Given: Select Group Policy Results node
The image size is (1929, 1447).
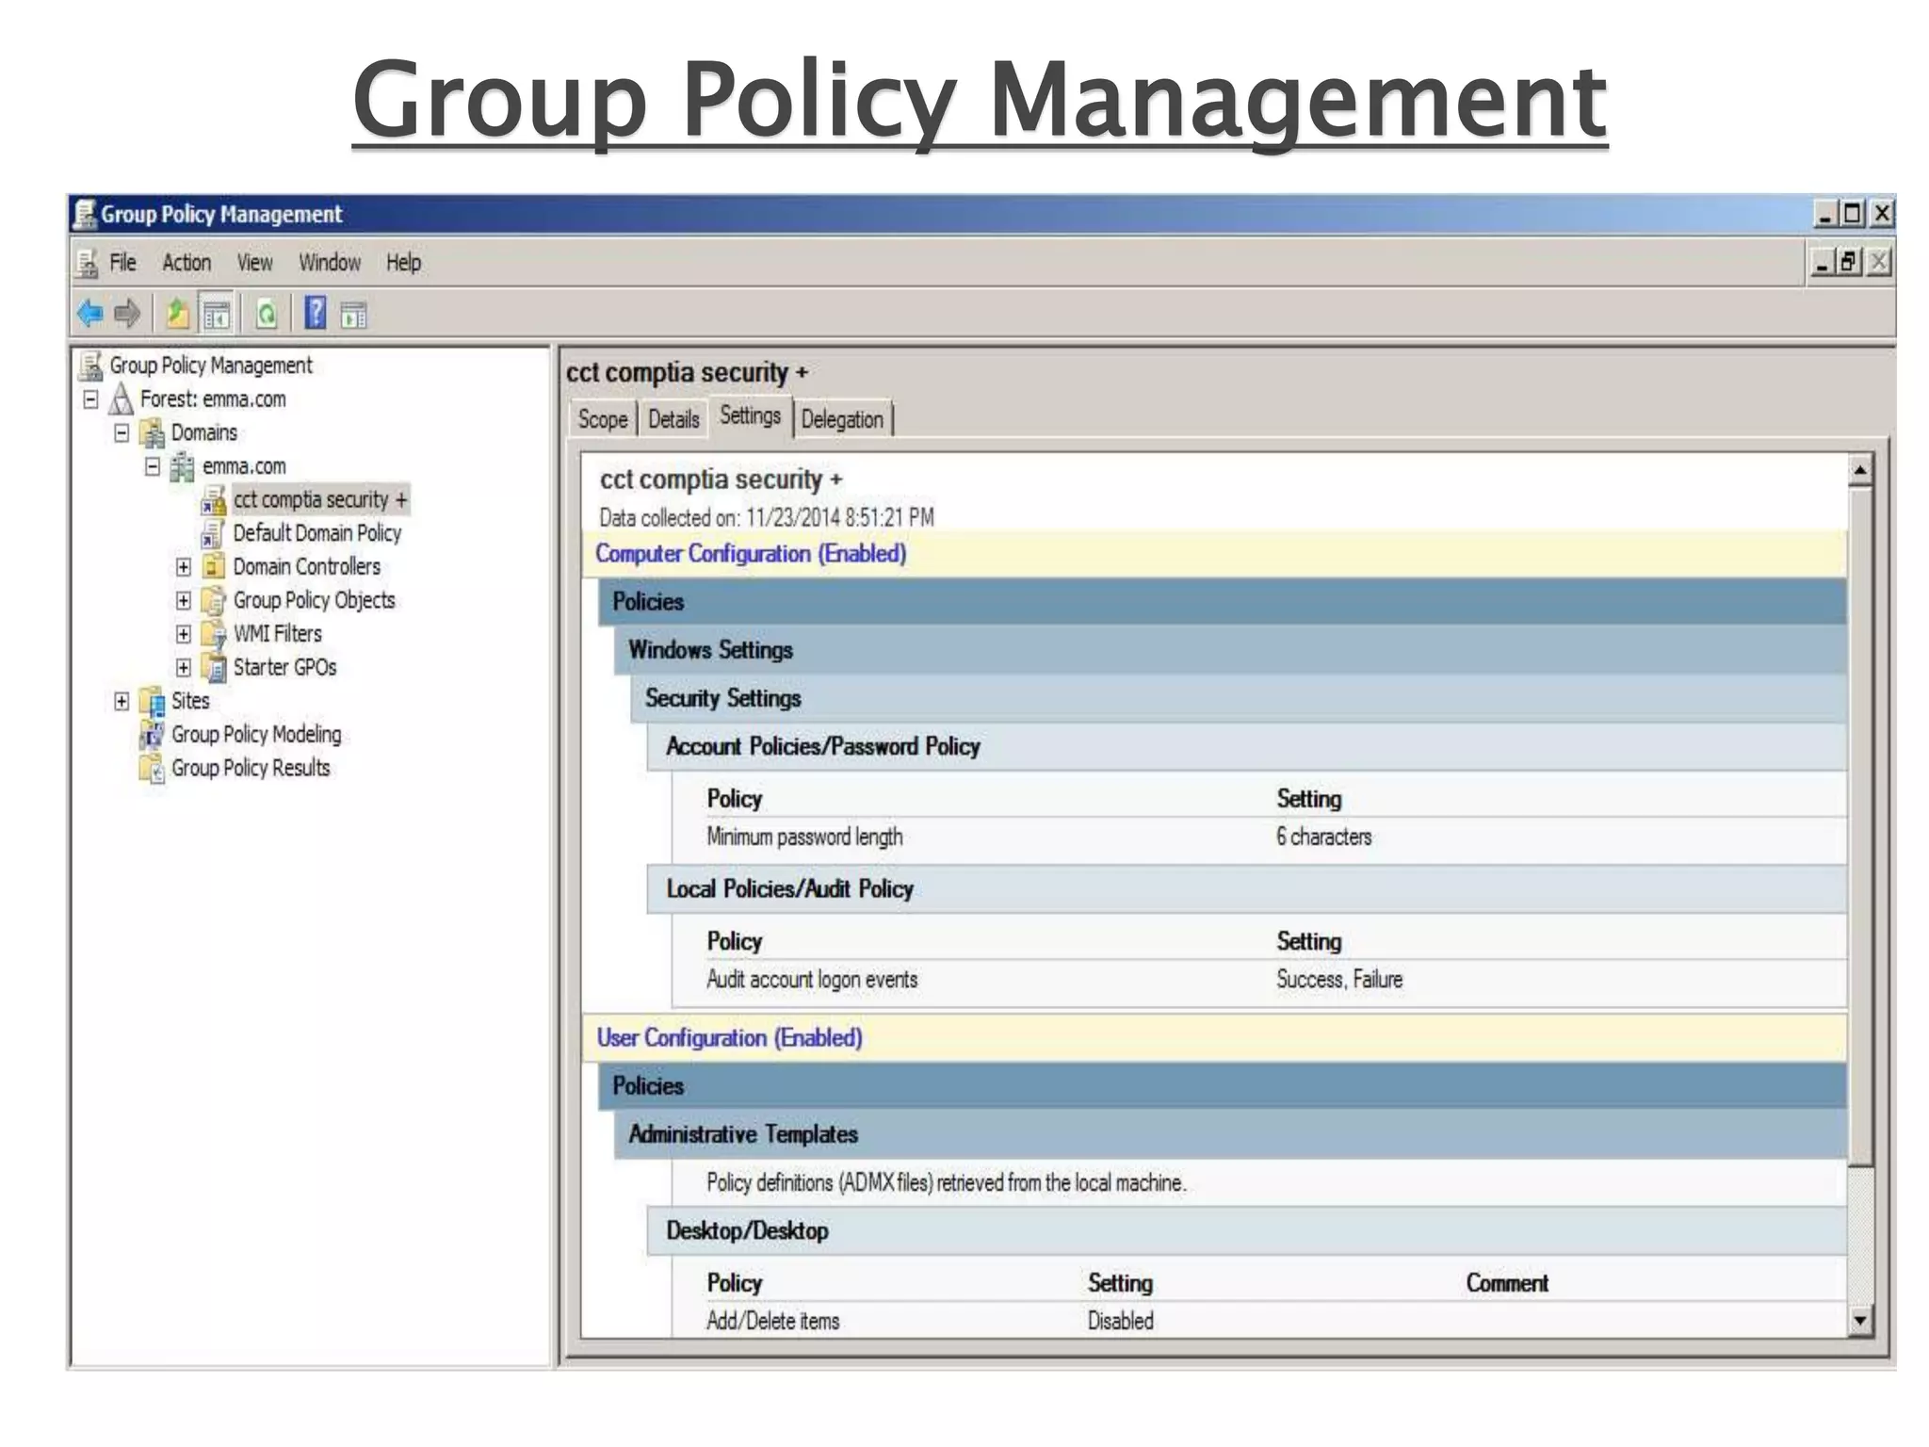Looking at the screenshot, I should coord(251,769).
